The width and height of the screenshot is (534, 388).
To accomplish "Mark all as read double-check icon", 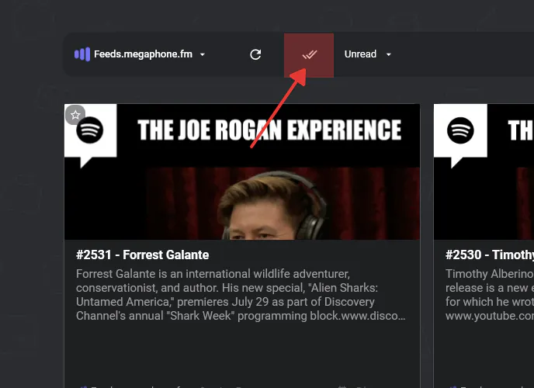I will [x=309, y=54].
